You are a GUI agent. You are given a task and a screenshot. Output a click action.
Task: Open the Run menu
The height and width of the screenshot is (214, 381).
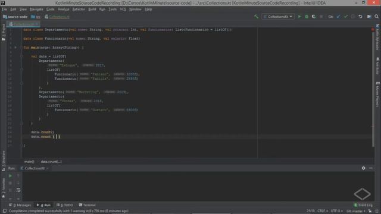(x=102, y=10)
